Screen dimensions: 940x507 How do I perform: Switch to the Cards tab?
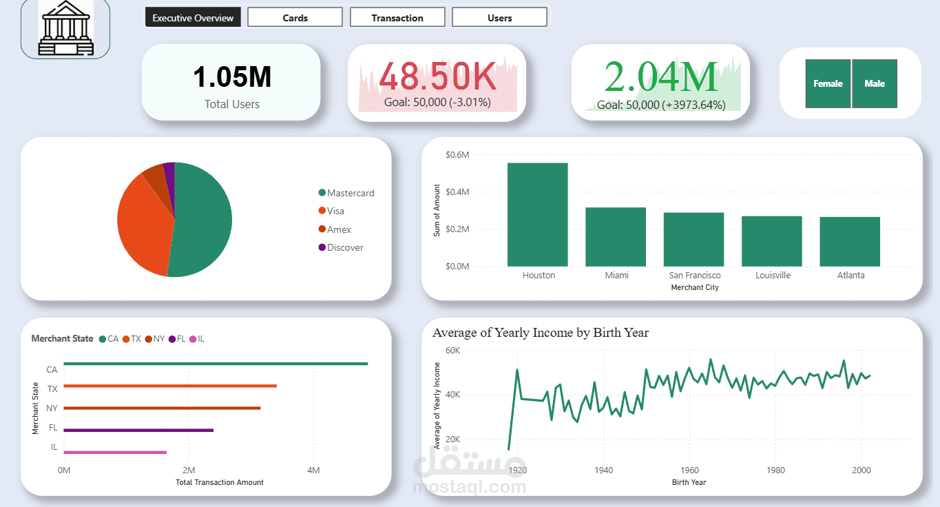coord(295,17)
